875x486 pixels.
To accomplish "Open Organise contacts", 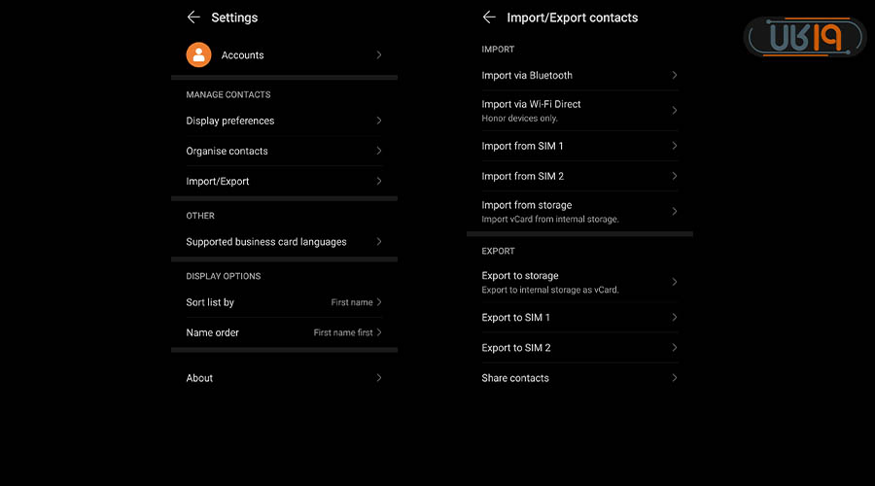I will point(227,152).
